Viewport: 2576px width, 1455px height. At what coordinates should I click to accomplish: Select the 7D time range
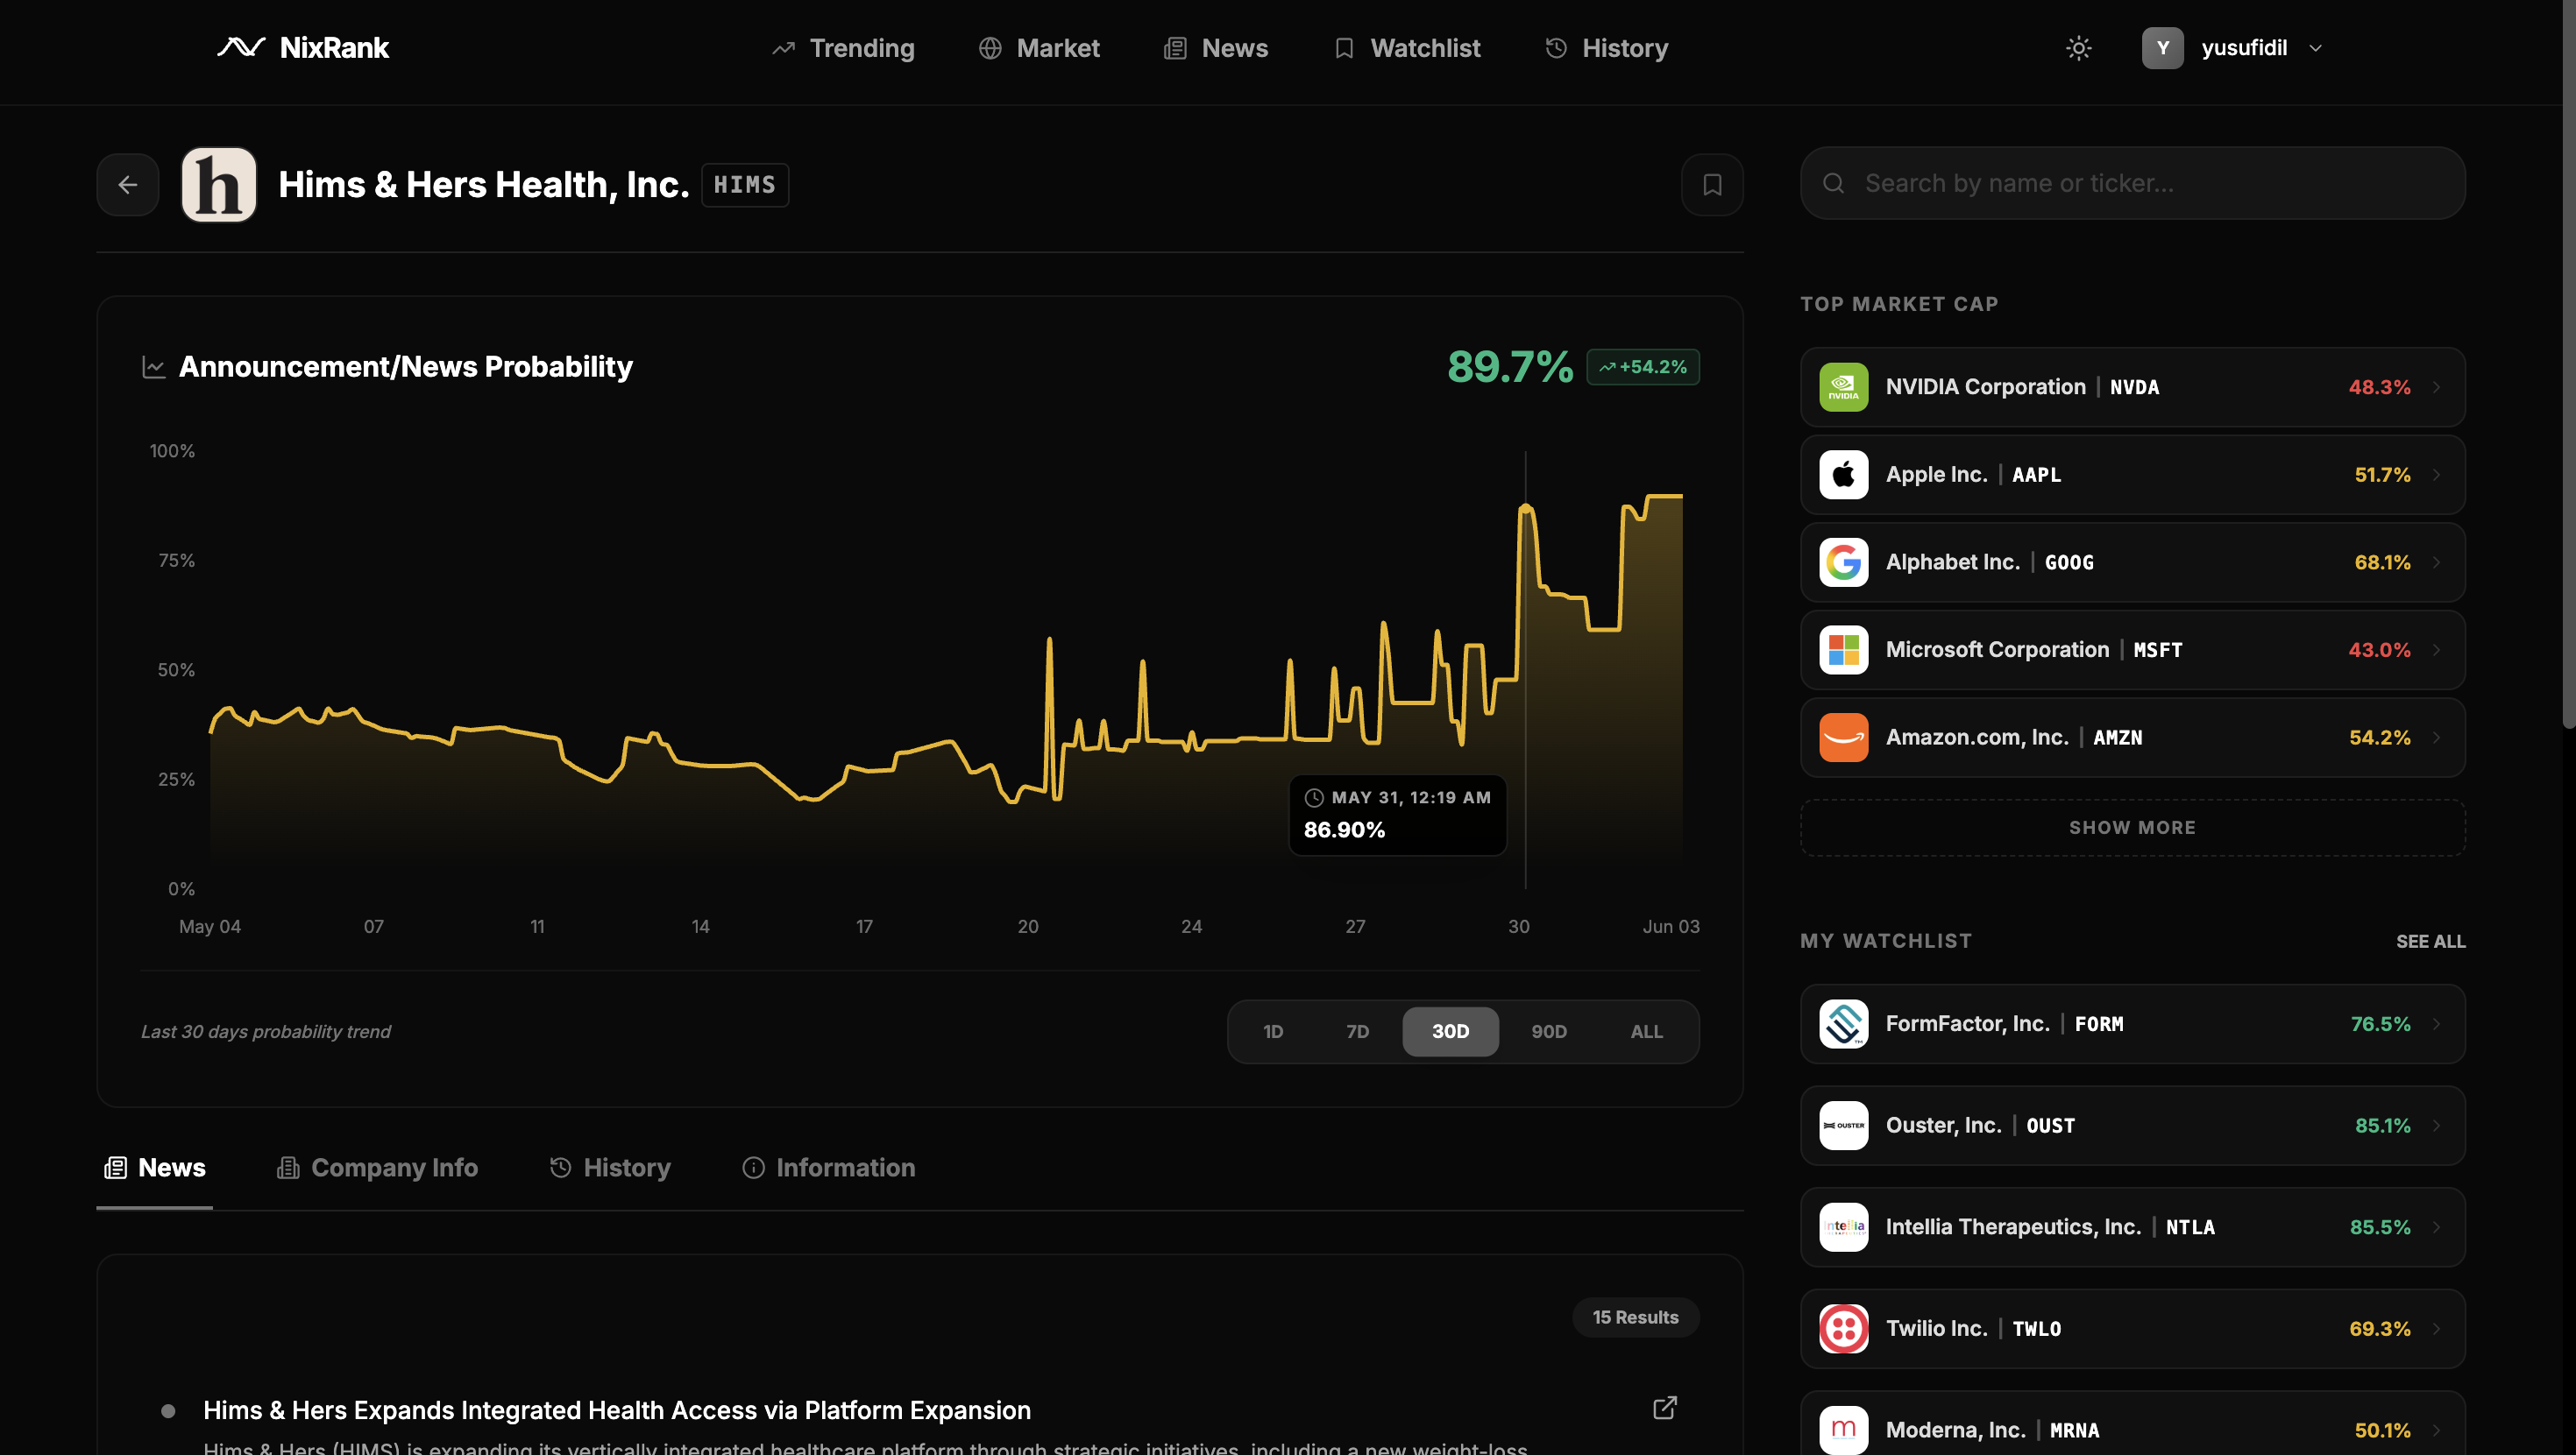(1357, 1031)
